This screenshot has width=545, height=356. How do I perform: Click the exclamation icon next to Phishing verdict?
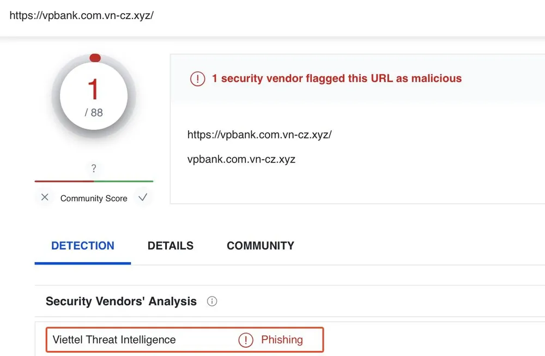coord(246,340)
